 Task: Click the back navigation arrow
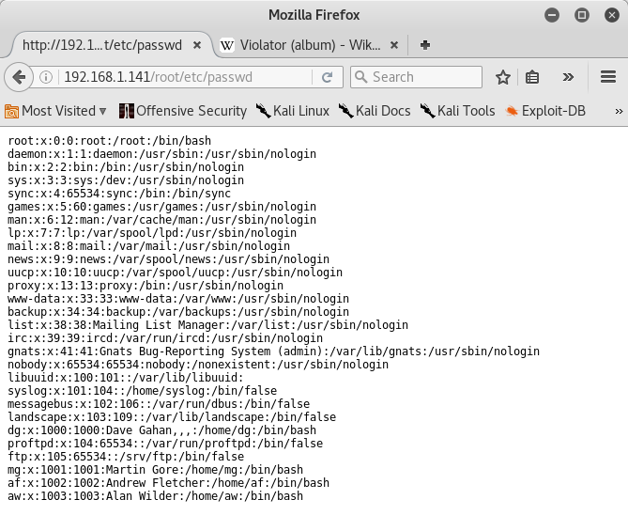tap(18, 77)
